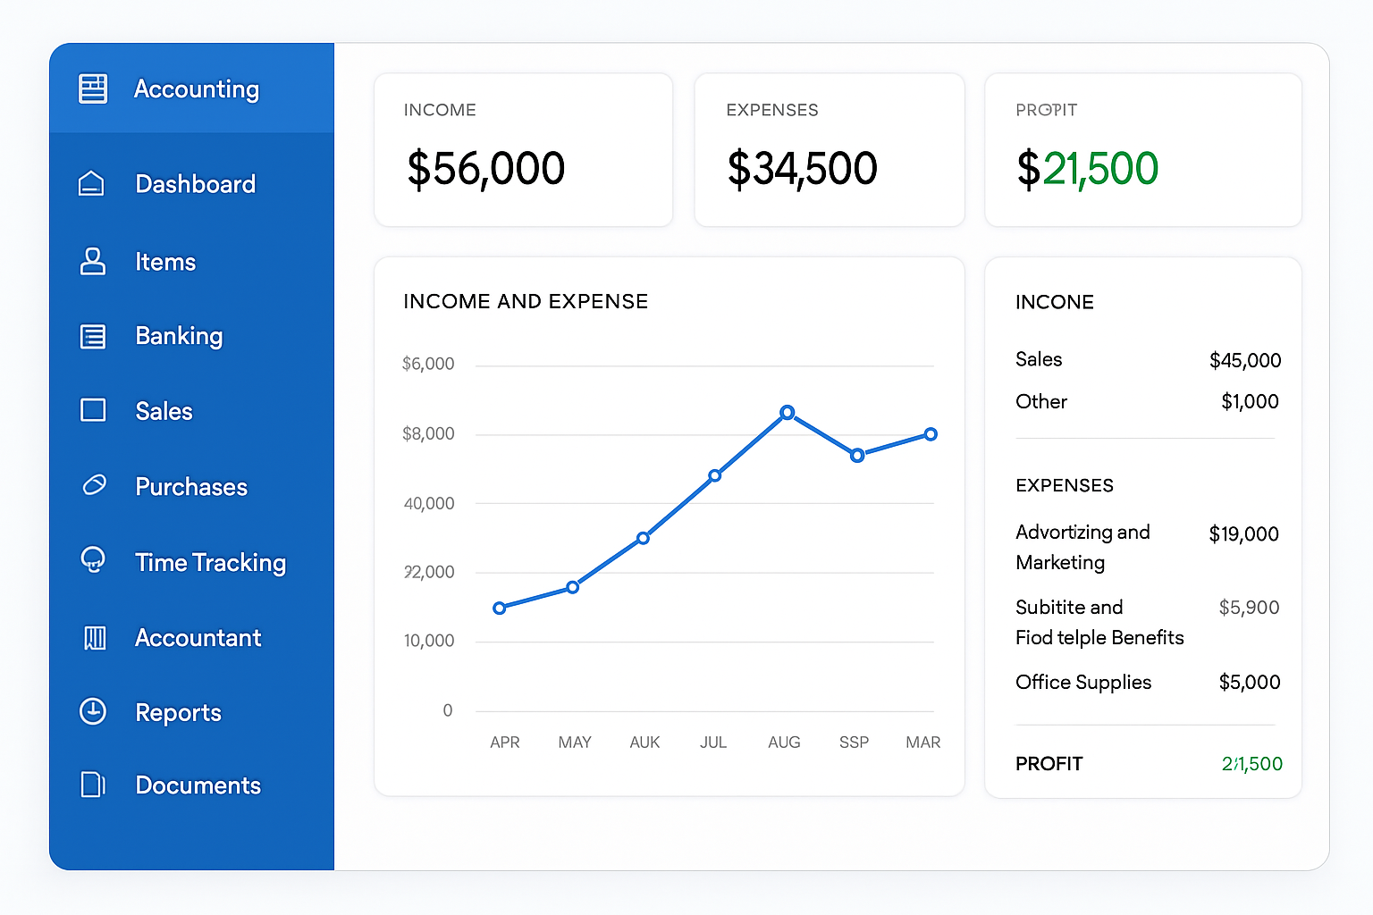This screenshot has width=1373, height=915.
Task: Open Documents section
Action: pos(198,785)
